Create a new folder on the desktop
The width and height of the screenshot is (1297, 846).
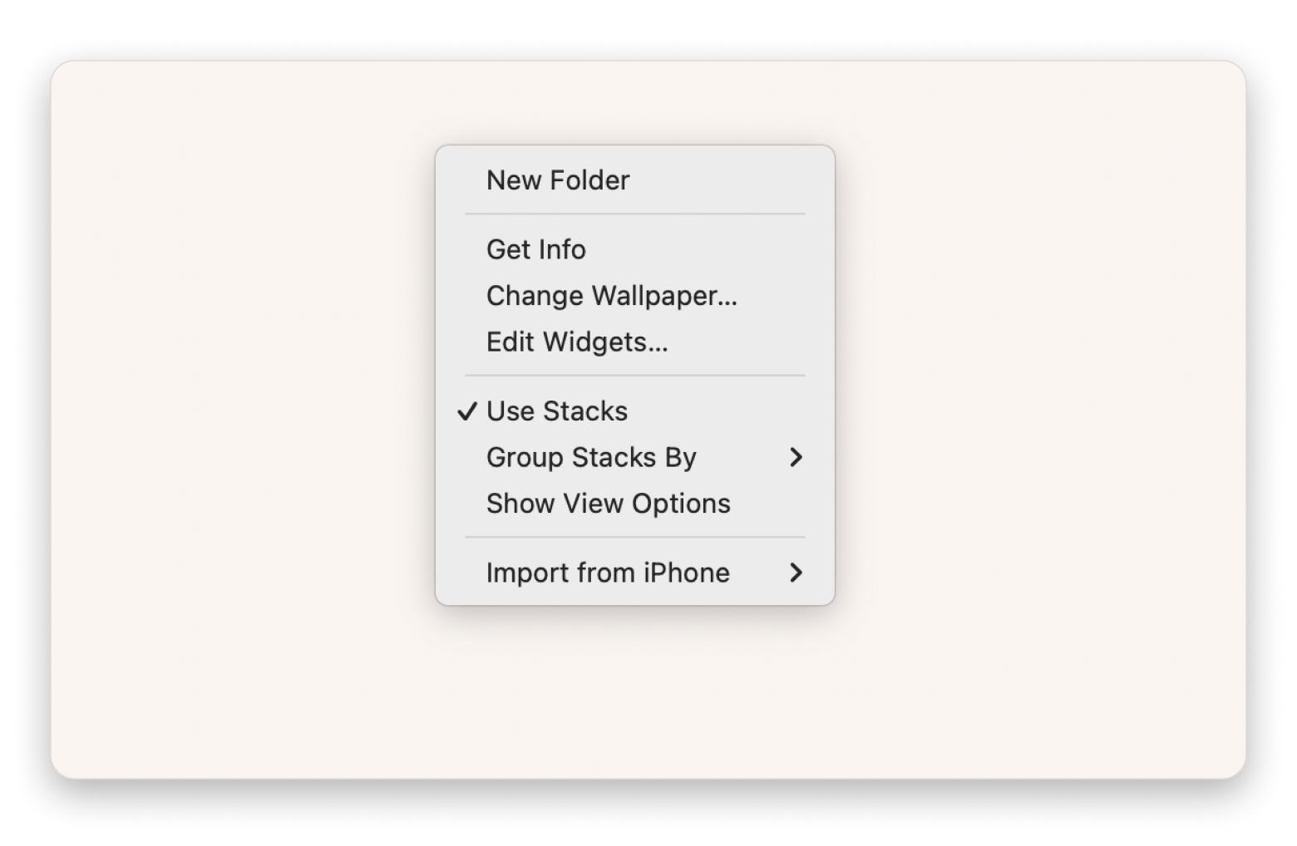coord(558,180)
